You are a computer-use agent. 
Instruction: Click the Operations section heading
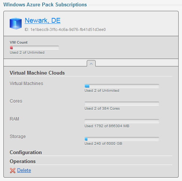(23, 161)
